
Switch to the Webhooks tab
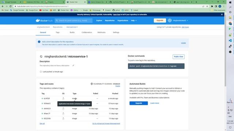pos(101,32)
